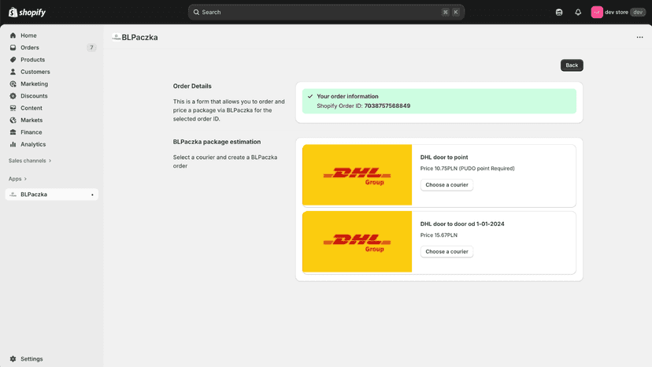Select BLPaczka app in sidebar
Image resolution: width=652 pixels, height=367 pixels.
pyautogui.click(x=51, y=195)
